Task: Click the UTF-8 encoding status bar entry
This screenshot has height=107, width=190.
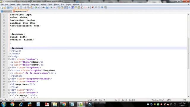Action: [169, 100]
